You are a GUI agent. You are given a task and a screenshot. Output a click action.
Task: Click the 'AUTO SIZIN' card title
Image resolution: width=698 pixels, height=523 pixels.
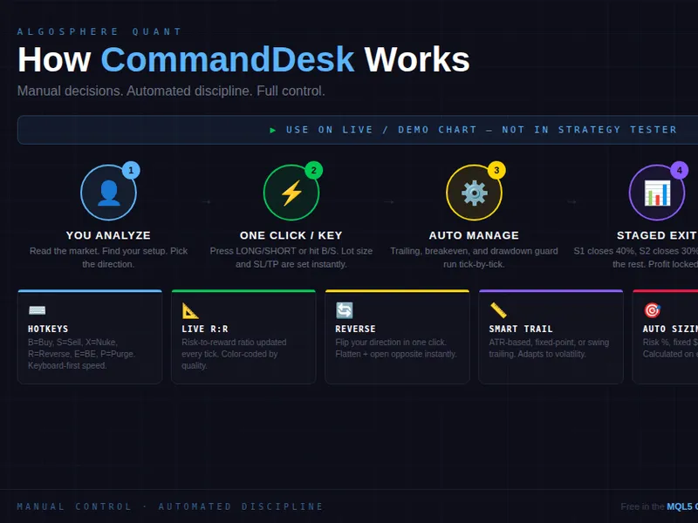point(670,329)
